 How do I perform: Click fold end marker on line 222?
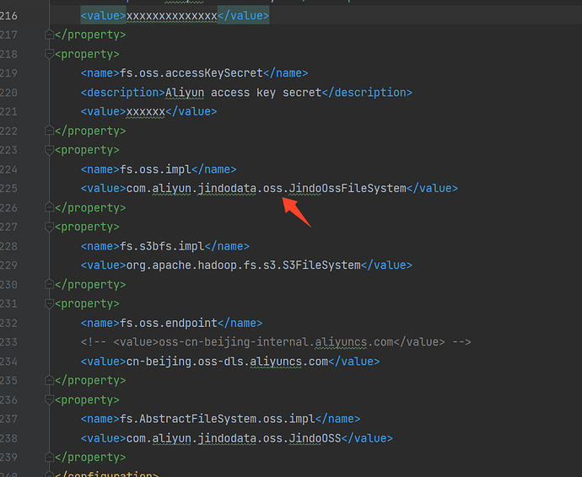[49, 131]
